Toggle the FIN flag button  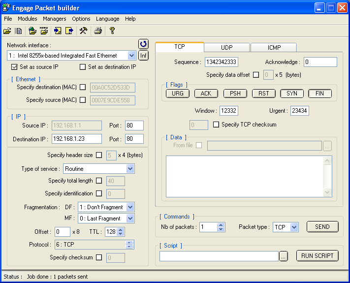pyautogui.click(x=320, y=94)
